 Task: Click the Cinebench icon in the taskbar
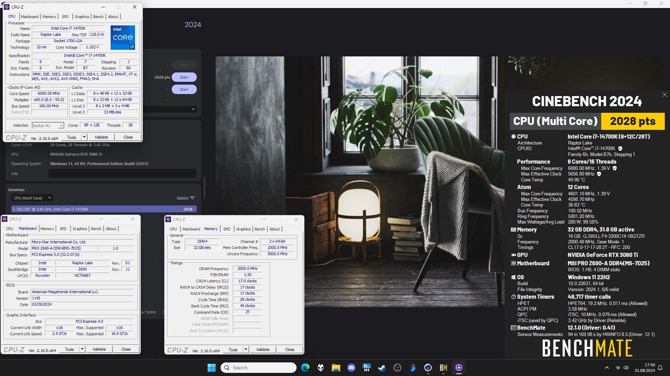point(428,368)
